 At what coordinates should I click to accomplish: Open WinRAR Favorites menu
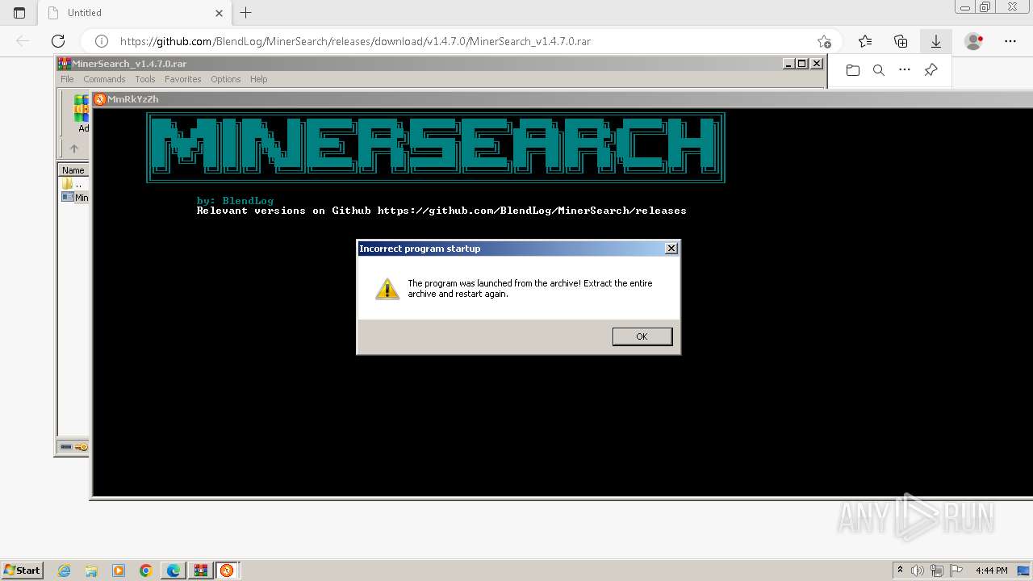[x=183, y=79]
